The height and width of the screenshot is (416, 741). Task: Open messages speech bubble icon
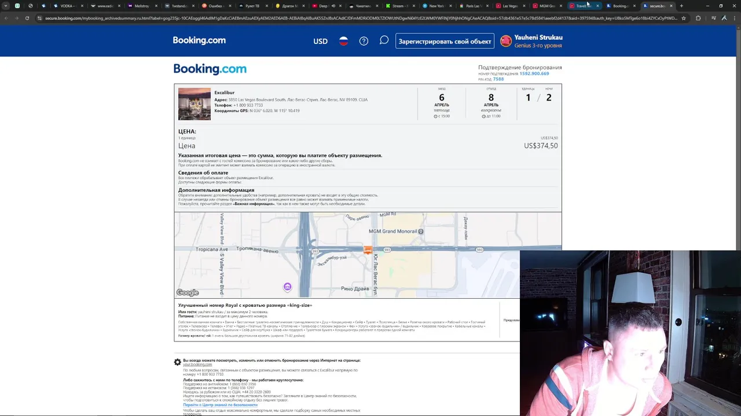coord(384,40)
